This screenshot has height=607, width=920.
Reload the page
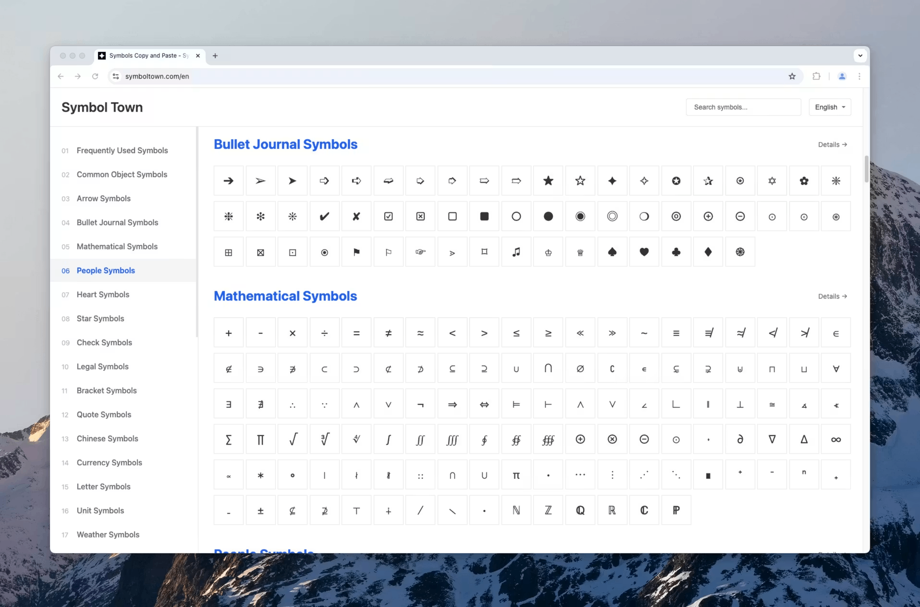pyautogui.click(x=95, y=76)
